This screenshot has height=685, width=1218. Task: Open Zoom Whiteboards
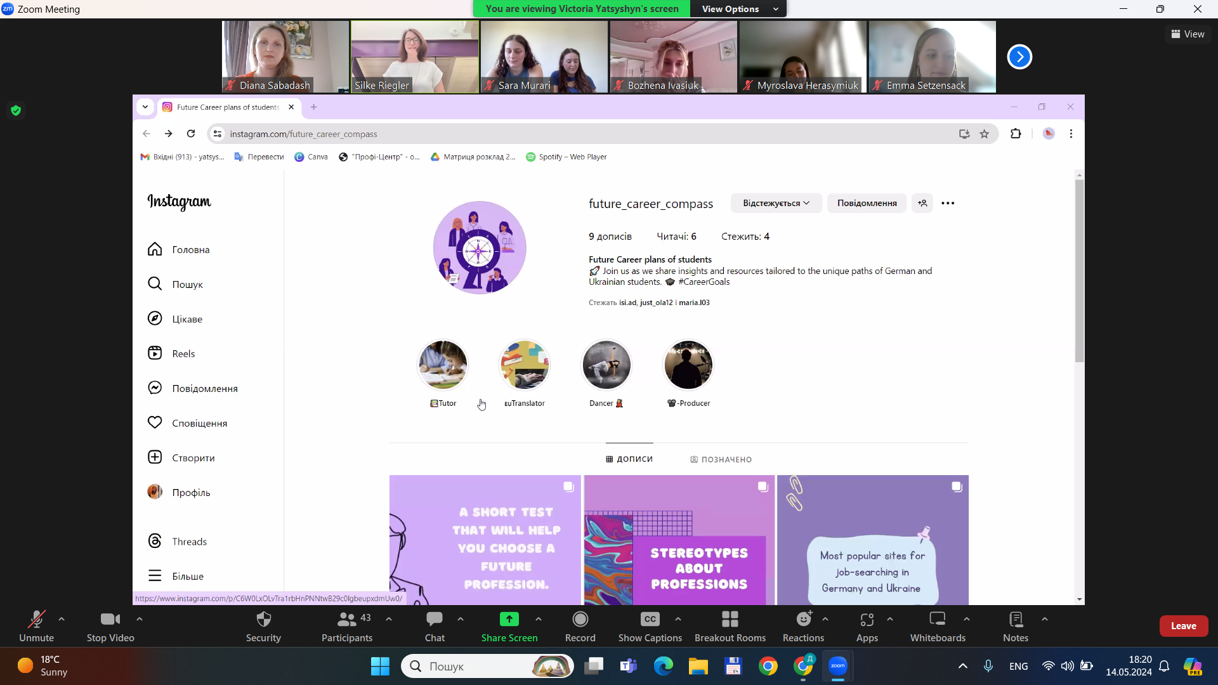[x=937, y=619]
